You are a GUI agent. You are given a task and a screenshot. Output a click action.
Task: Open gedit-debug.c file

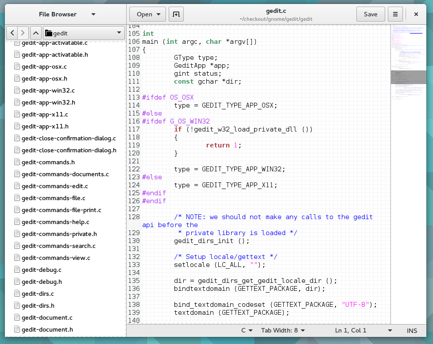tap(42, 270)
